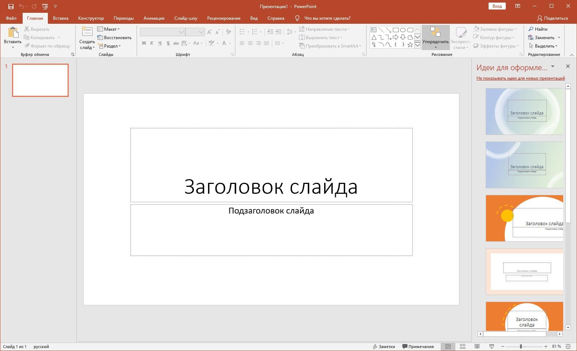Screen dimensions: 577x351
Task: Switch to reading view mode
Action: (x=477, y=346)
